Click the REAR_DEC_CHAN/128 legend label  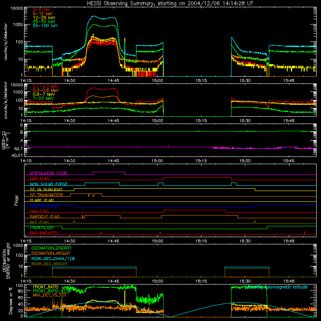(53, 258)
